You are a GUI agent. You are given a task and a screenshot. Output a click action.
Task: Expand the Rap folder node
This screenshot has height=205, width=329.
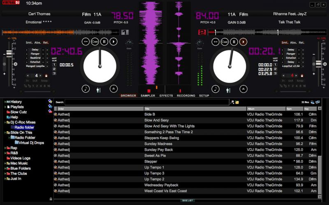[x=5, y=148]
